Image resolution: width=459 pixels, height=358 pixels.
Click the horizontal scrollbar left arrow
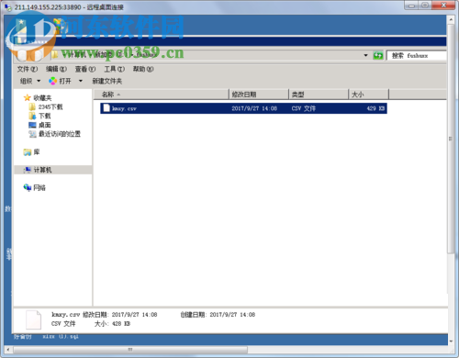8,350
